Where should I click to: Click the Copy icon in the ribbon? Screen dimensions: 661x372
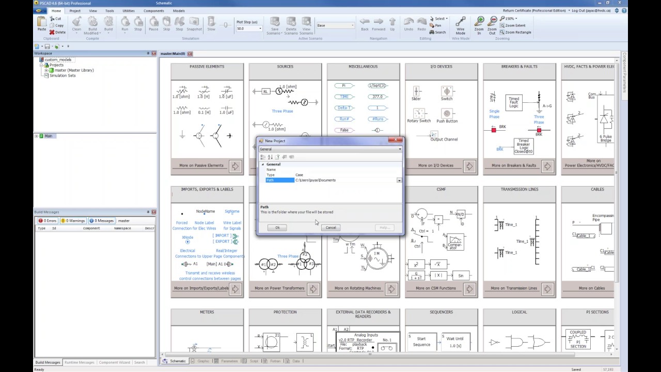point(52,25)
